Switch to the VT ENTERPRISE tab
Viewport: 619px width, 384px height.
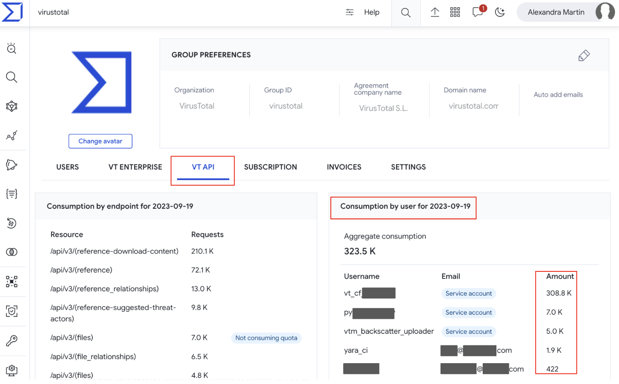point(135,167)
